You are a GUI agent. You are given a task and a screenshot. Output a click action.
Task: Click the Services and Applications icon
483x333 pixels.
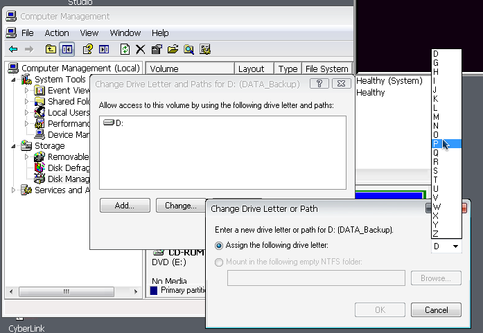tap(26, 190)
